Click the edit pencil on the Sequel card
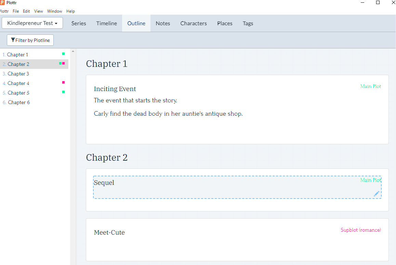The height and width of the screenshot is (265, 396). 376,194
